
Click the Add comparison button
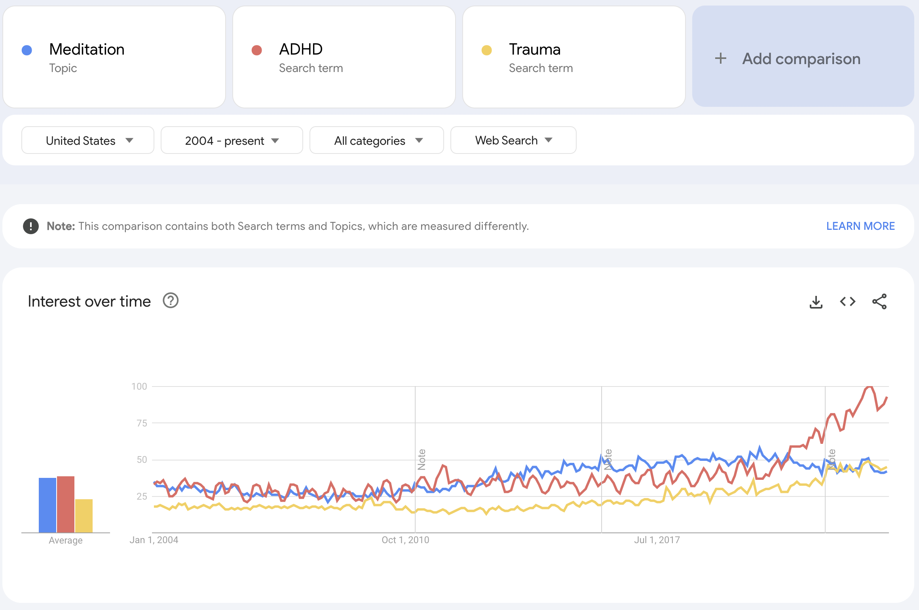click(x=803, y=56)
